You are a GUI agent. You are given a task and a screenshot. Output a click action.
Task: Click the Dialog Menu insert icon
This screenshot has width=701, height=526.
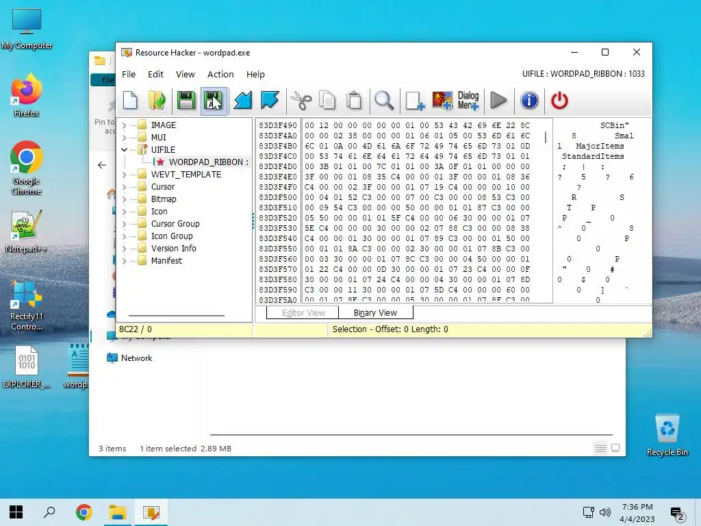coord(468,100)
